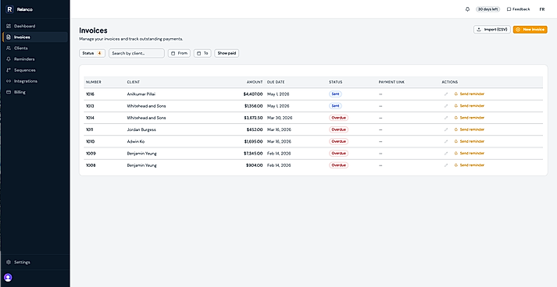Viewport: 557px width, 287px height.
Task: Sort by the Number column header
Action: (94, 83)
